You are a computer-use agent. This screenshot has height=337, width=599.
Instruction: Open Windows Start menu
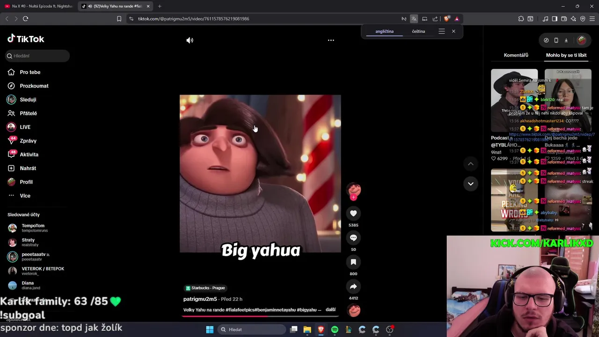pos(210,330)
